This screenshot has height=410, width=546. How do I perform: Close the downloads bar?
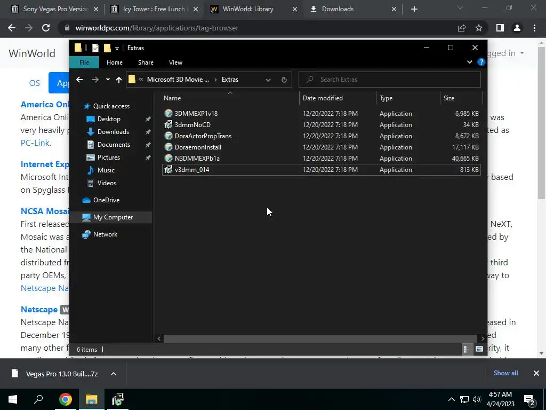[536, 373]
